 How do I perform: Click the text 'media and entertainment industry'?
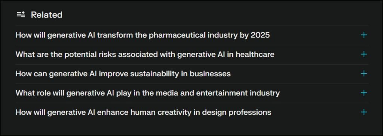[x=220, y=93]
